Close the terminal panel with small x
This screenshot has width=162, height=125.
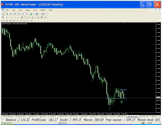point(2,119)
